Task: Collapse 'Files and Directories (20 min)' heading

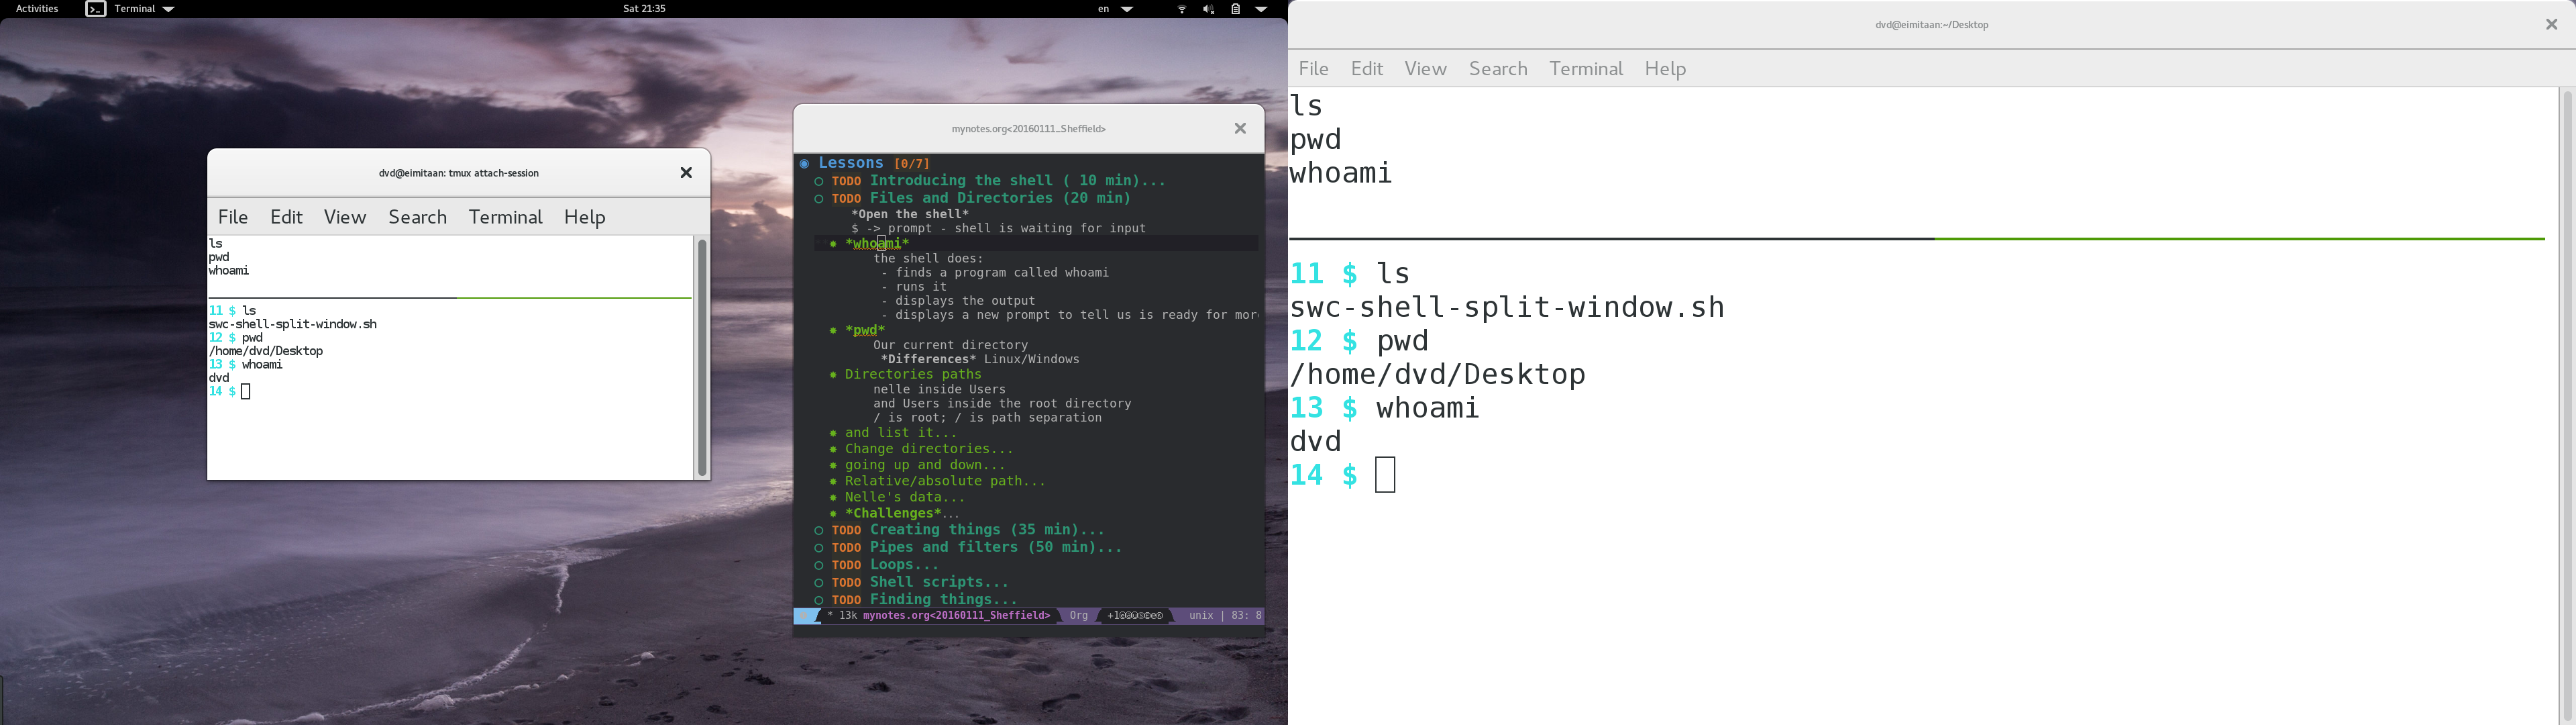Action: point(1000,198)
